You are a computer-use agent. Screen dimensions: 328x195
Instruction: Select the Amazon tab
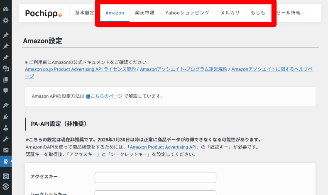tap(115, 13)
